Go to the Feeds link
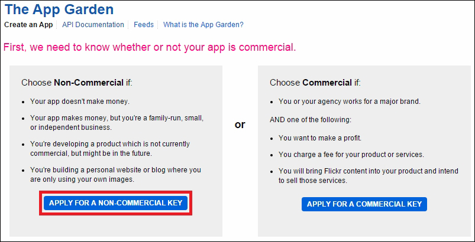The height and width of the screenshot is (242, 475). [x=144, y=25]
